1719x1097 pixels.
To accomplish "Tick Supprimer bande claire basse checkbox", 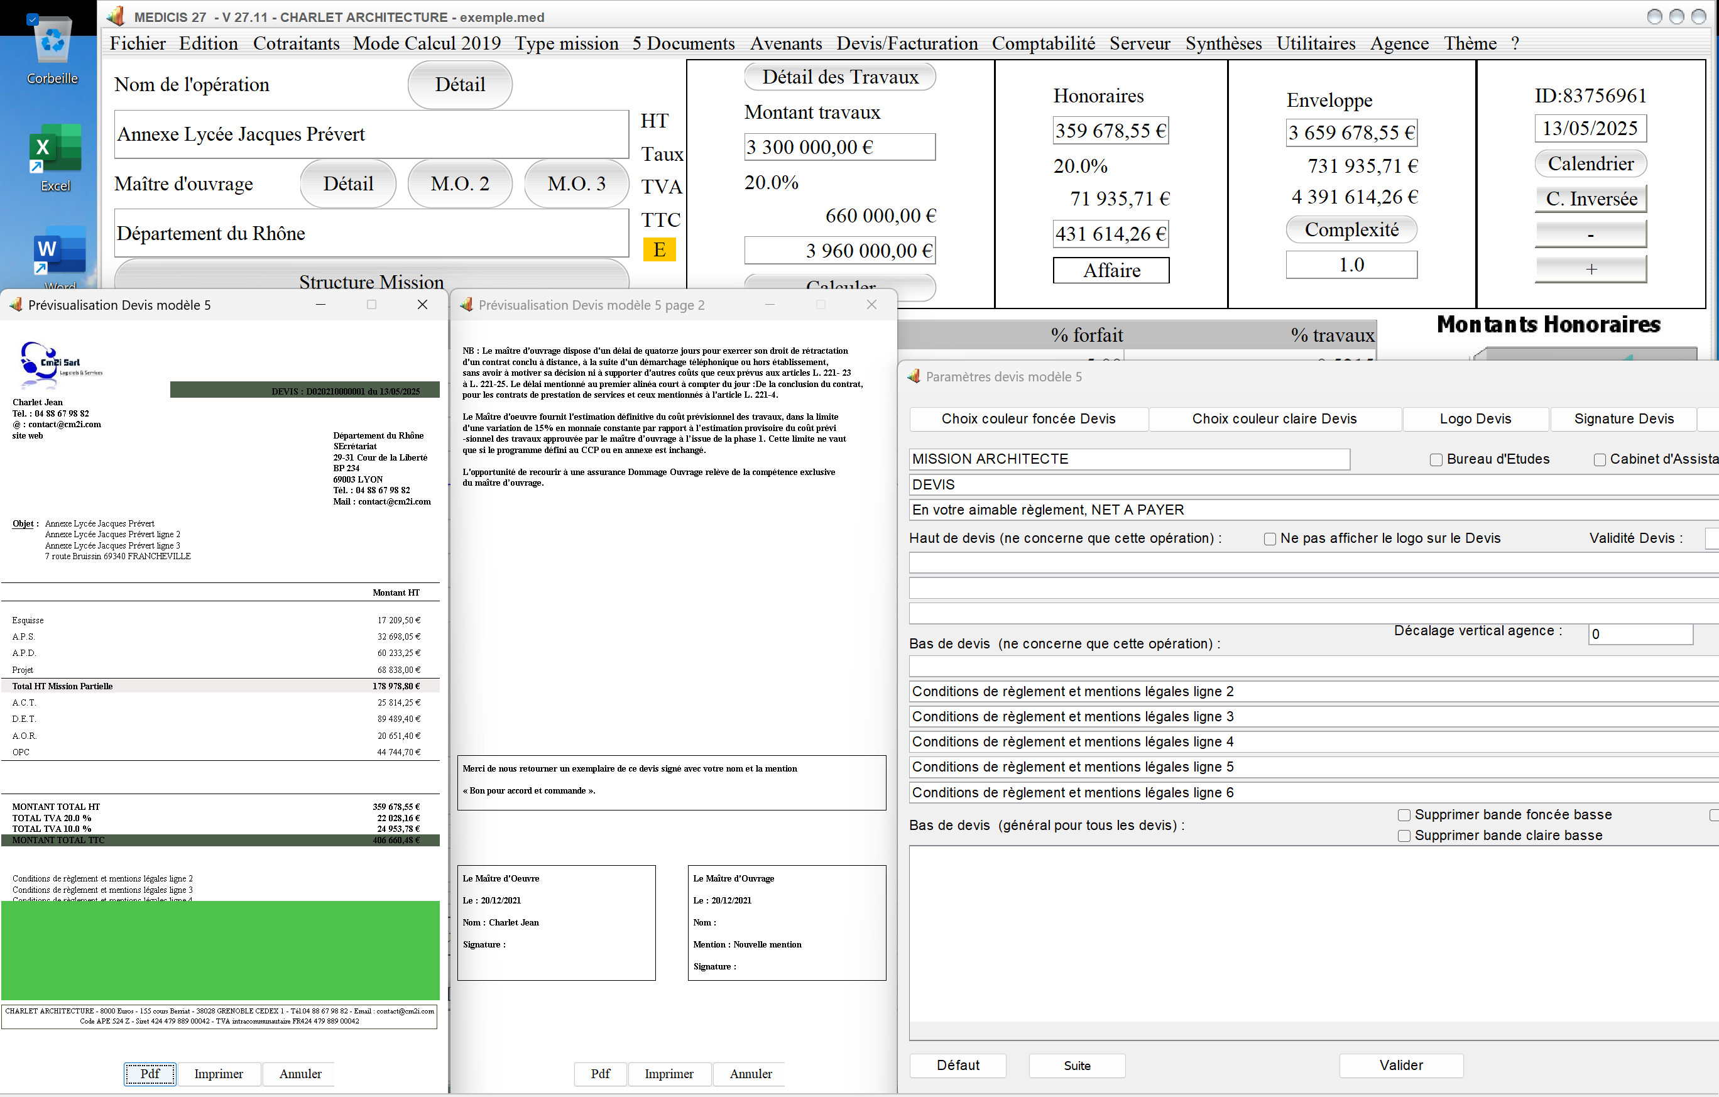I will click(x=1404, y=836).
